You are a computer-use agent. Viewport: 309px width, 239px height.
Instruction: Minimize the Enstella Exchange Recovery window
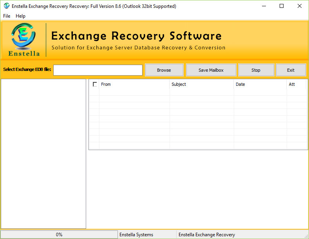(x=264, y=6)
